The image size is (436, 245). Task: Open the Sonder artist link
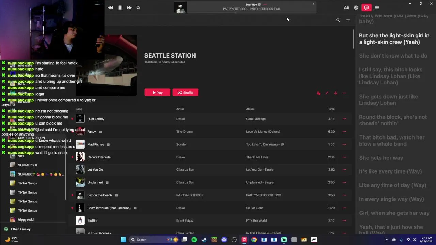coord(182,144)
